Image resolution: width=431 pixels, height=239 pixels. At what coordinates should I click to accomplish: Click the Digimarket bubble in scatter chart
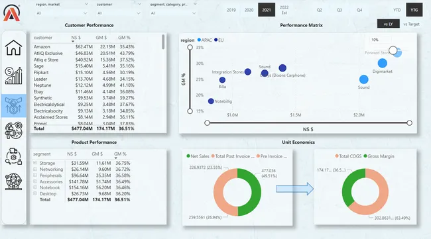(382, 63)
